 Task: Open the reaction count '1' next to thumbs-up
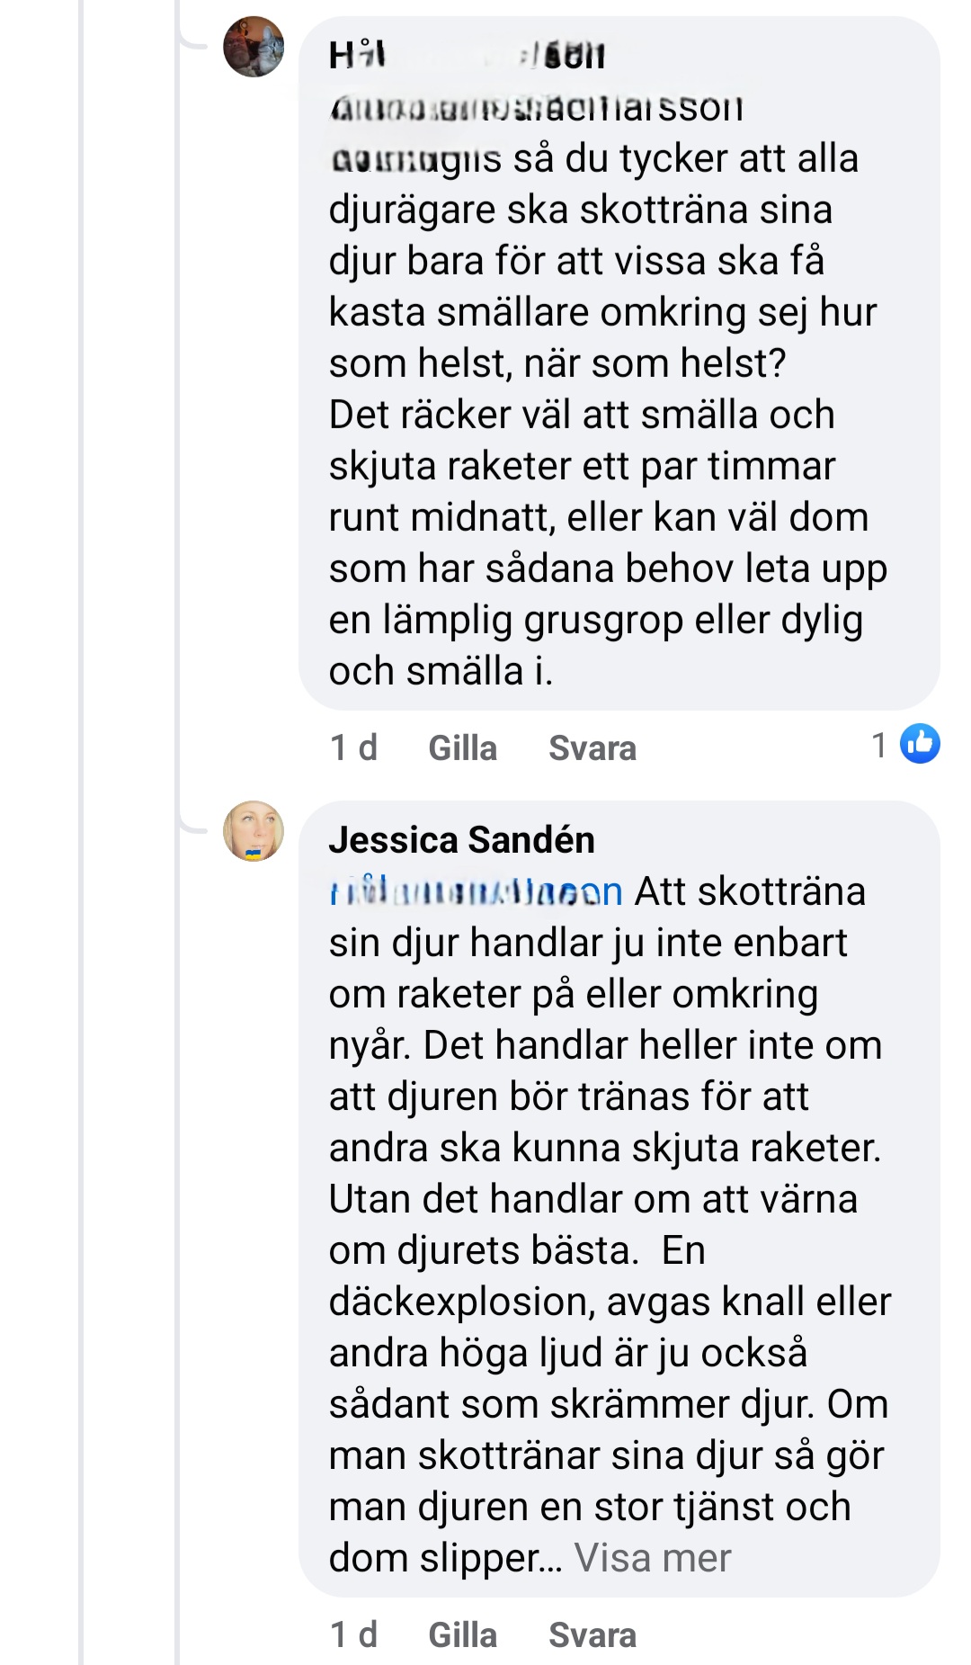pos(879,745)
